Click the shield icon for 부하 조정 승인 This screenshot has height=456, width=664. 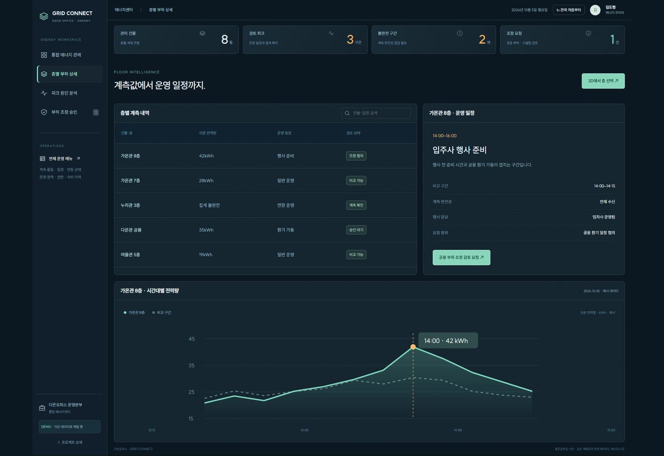44,112
